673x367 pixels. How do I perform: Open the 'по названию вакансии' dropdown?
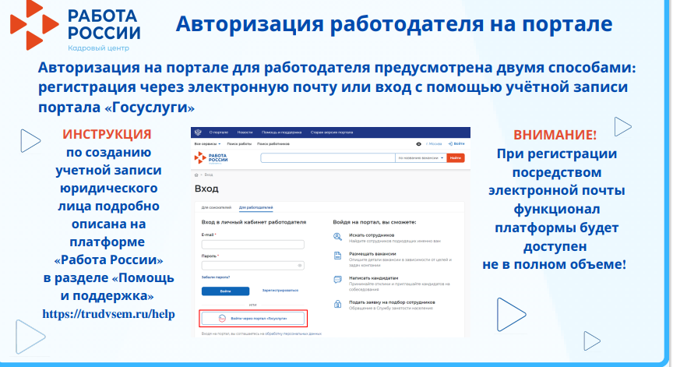point(421,158)
